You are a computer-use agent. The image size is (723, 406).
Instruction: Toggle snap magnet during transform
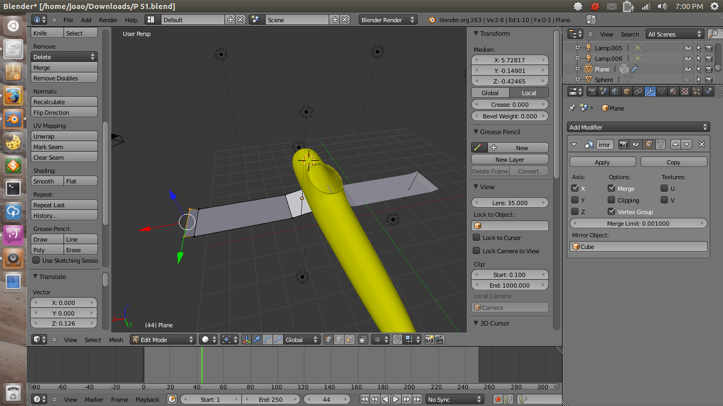(397, 339)
